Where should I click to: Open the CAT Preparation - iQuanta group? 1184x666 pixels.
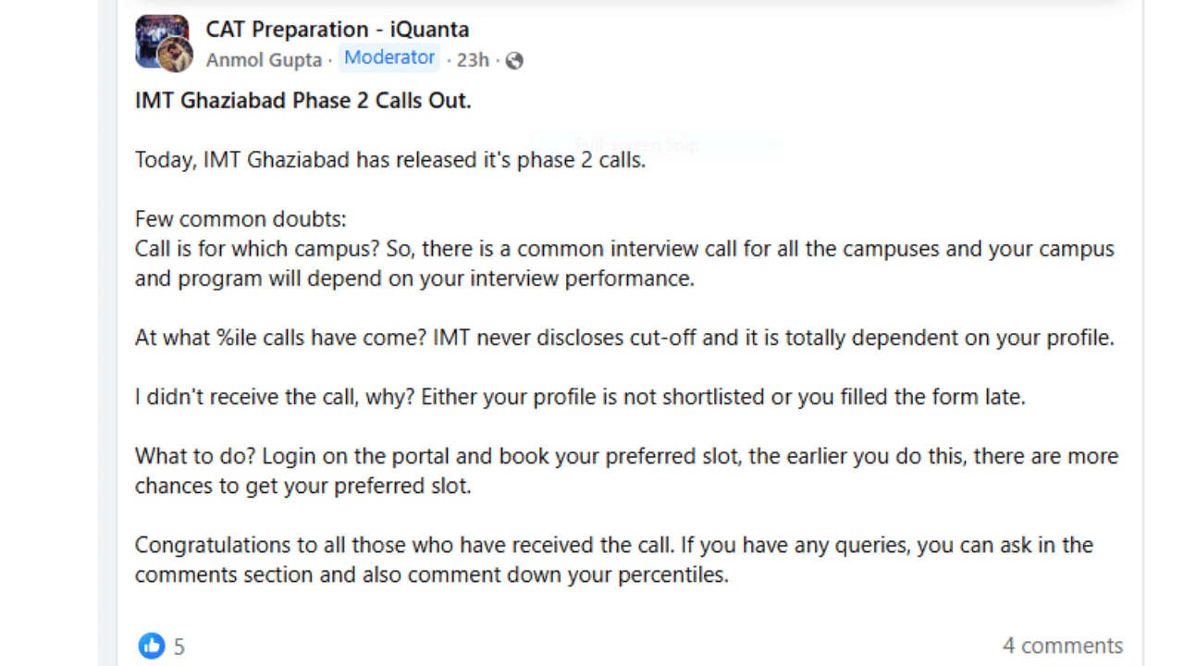(337, 30)
